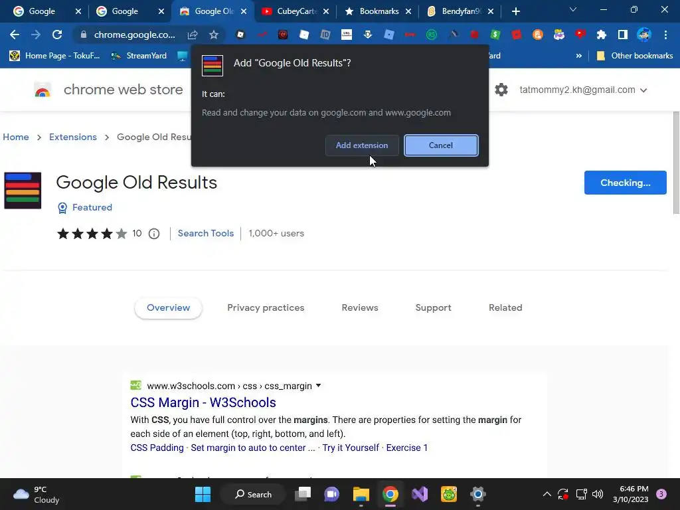The height and width of the screenshot is (510, 680).
Task: Click the star rating row
Action: 92,234
